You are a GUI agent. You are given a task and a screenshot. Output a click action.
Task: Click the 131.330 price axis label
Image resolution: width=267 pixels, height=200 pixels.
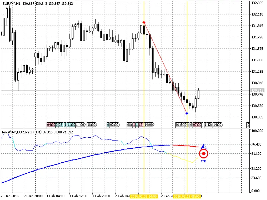pyautogui.click(x=257, y=60)
